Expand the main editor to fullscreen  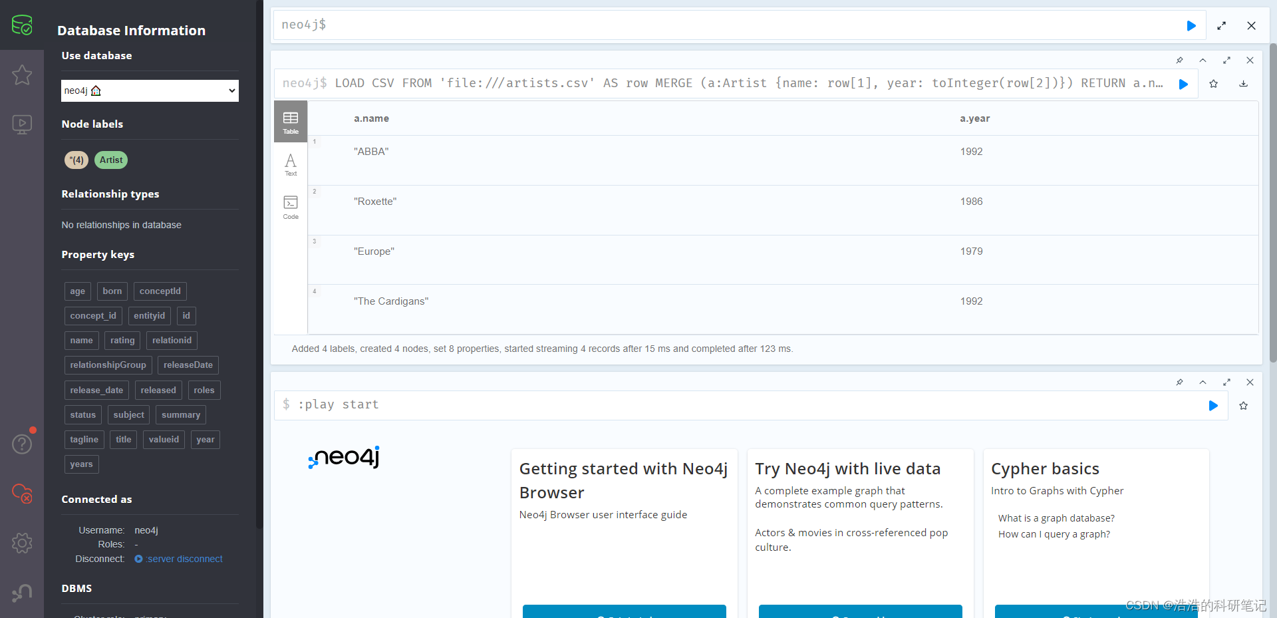pyautogui.click(x=1221, y=25)
